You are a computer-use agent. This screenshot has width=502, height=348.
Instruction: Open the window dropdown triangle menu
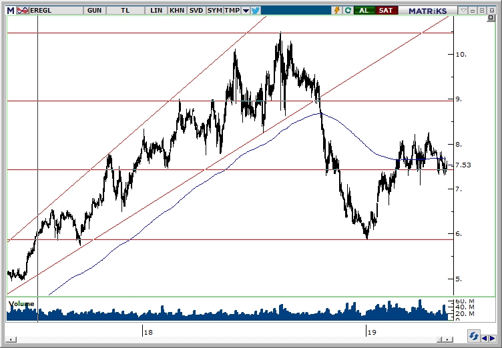click(x=463, y=11)
